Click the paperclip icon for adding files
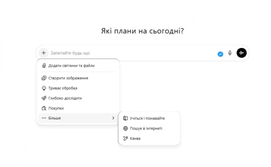Screen dimensions: 271x167 (x=44, y=65)
